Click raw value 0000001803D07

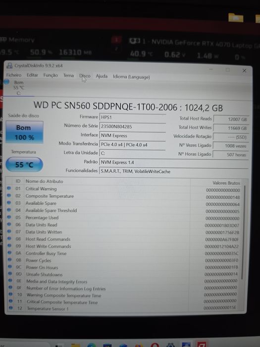222,225
